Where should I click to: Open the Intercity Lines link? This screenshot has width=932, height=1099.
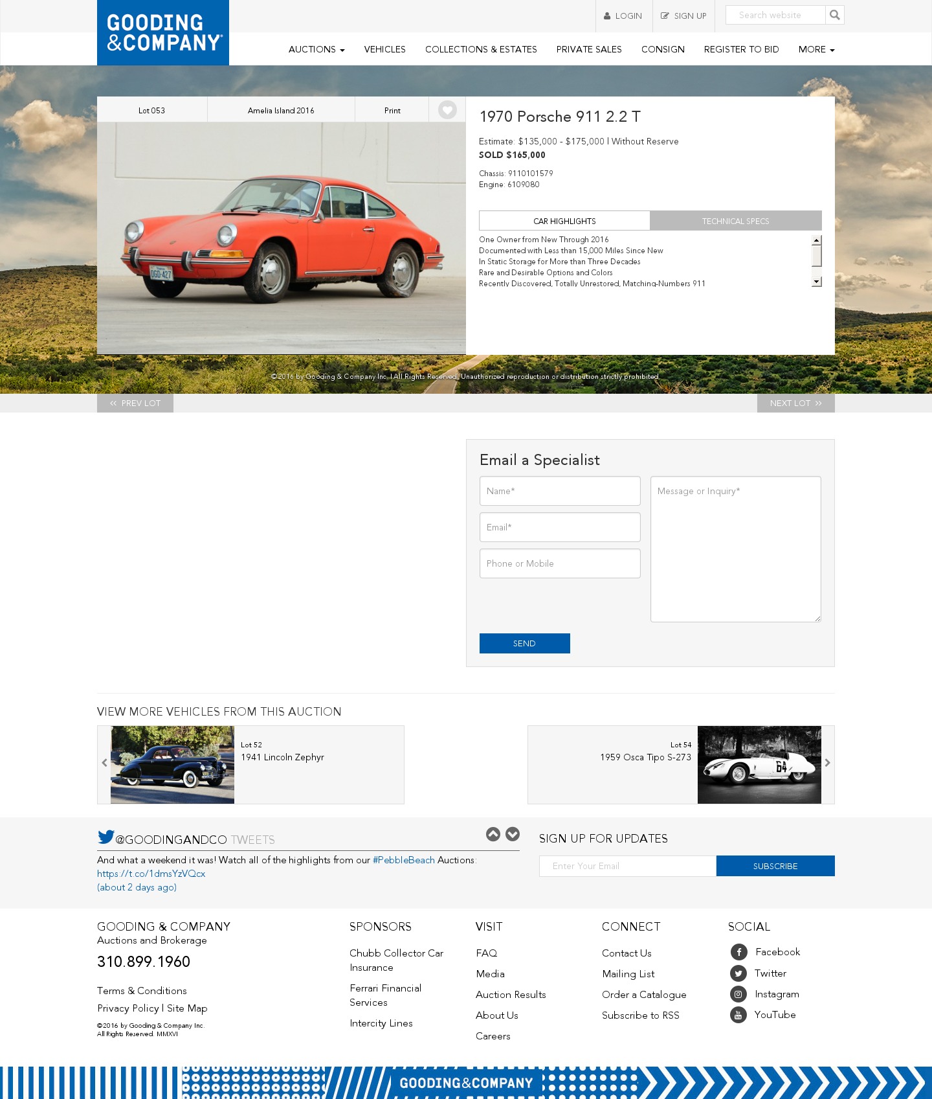coord(381,1023)
